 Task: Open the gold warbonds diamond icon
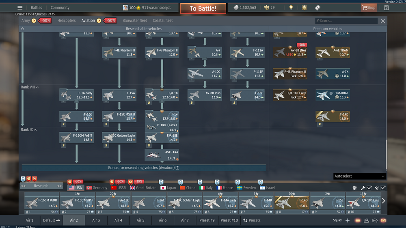tap(304, 7)
